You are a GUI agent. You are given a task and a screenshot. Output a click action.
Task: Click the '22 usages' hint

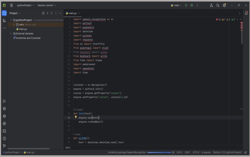point(78,110)
